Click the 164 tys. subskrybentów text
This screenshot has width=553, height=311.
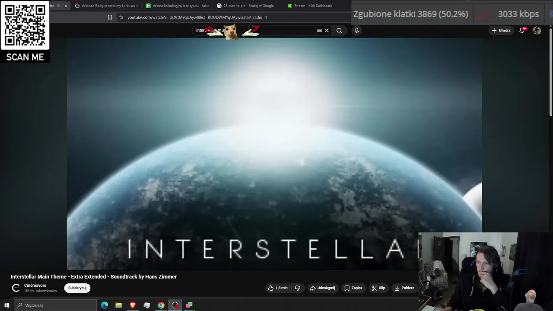pos(41,291)
